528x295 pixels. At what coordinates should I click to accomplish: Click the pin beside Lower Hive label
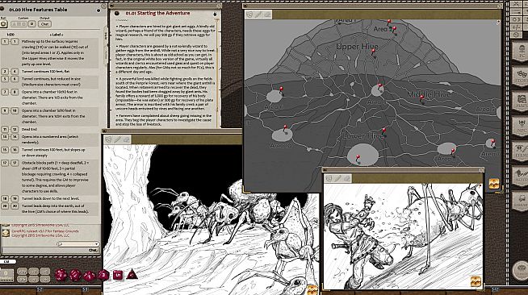(x=383, y=131)
